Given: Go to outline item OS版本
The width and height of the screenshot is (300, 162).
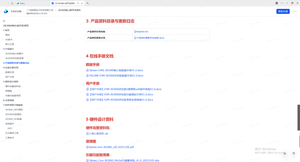Looking at the screenshot, I should tap(9, 40).
